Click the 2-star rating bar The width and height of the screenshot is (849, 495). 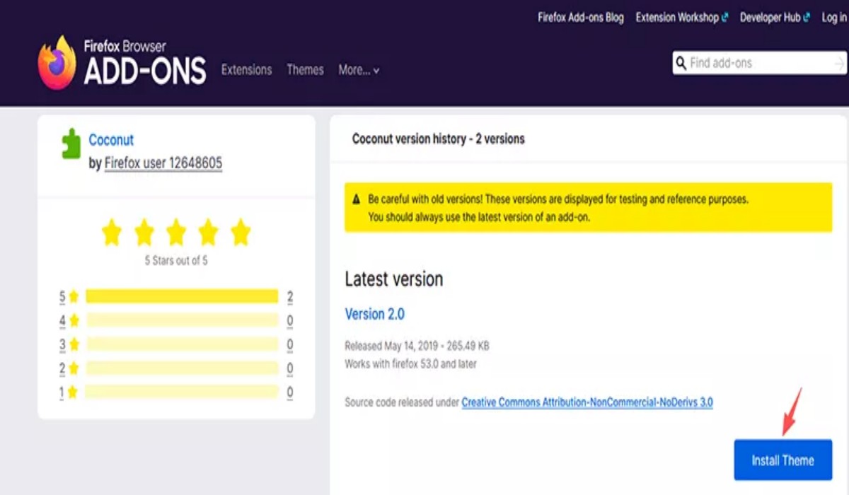pyautogui.click(x=182, y=368)
